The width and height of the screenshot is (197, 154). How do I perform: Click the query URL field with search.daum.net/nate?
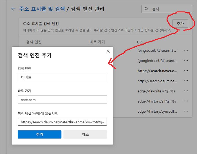click(62, 122)
